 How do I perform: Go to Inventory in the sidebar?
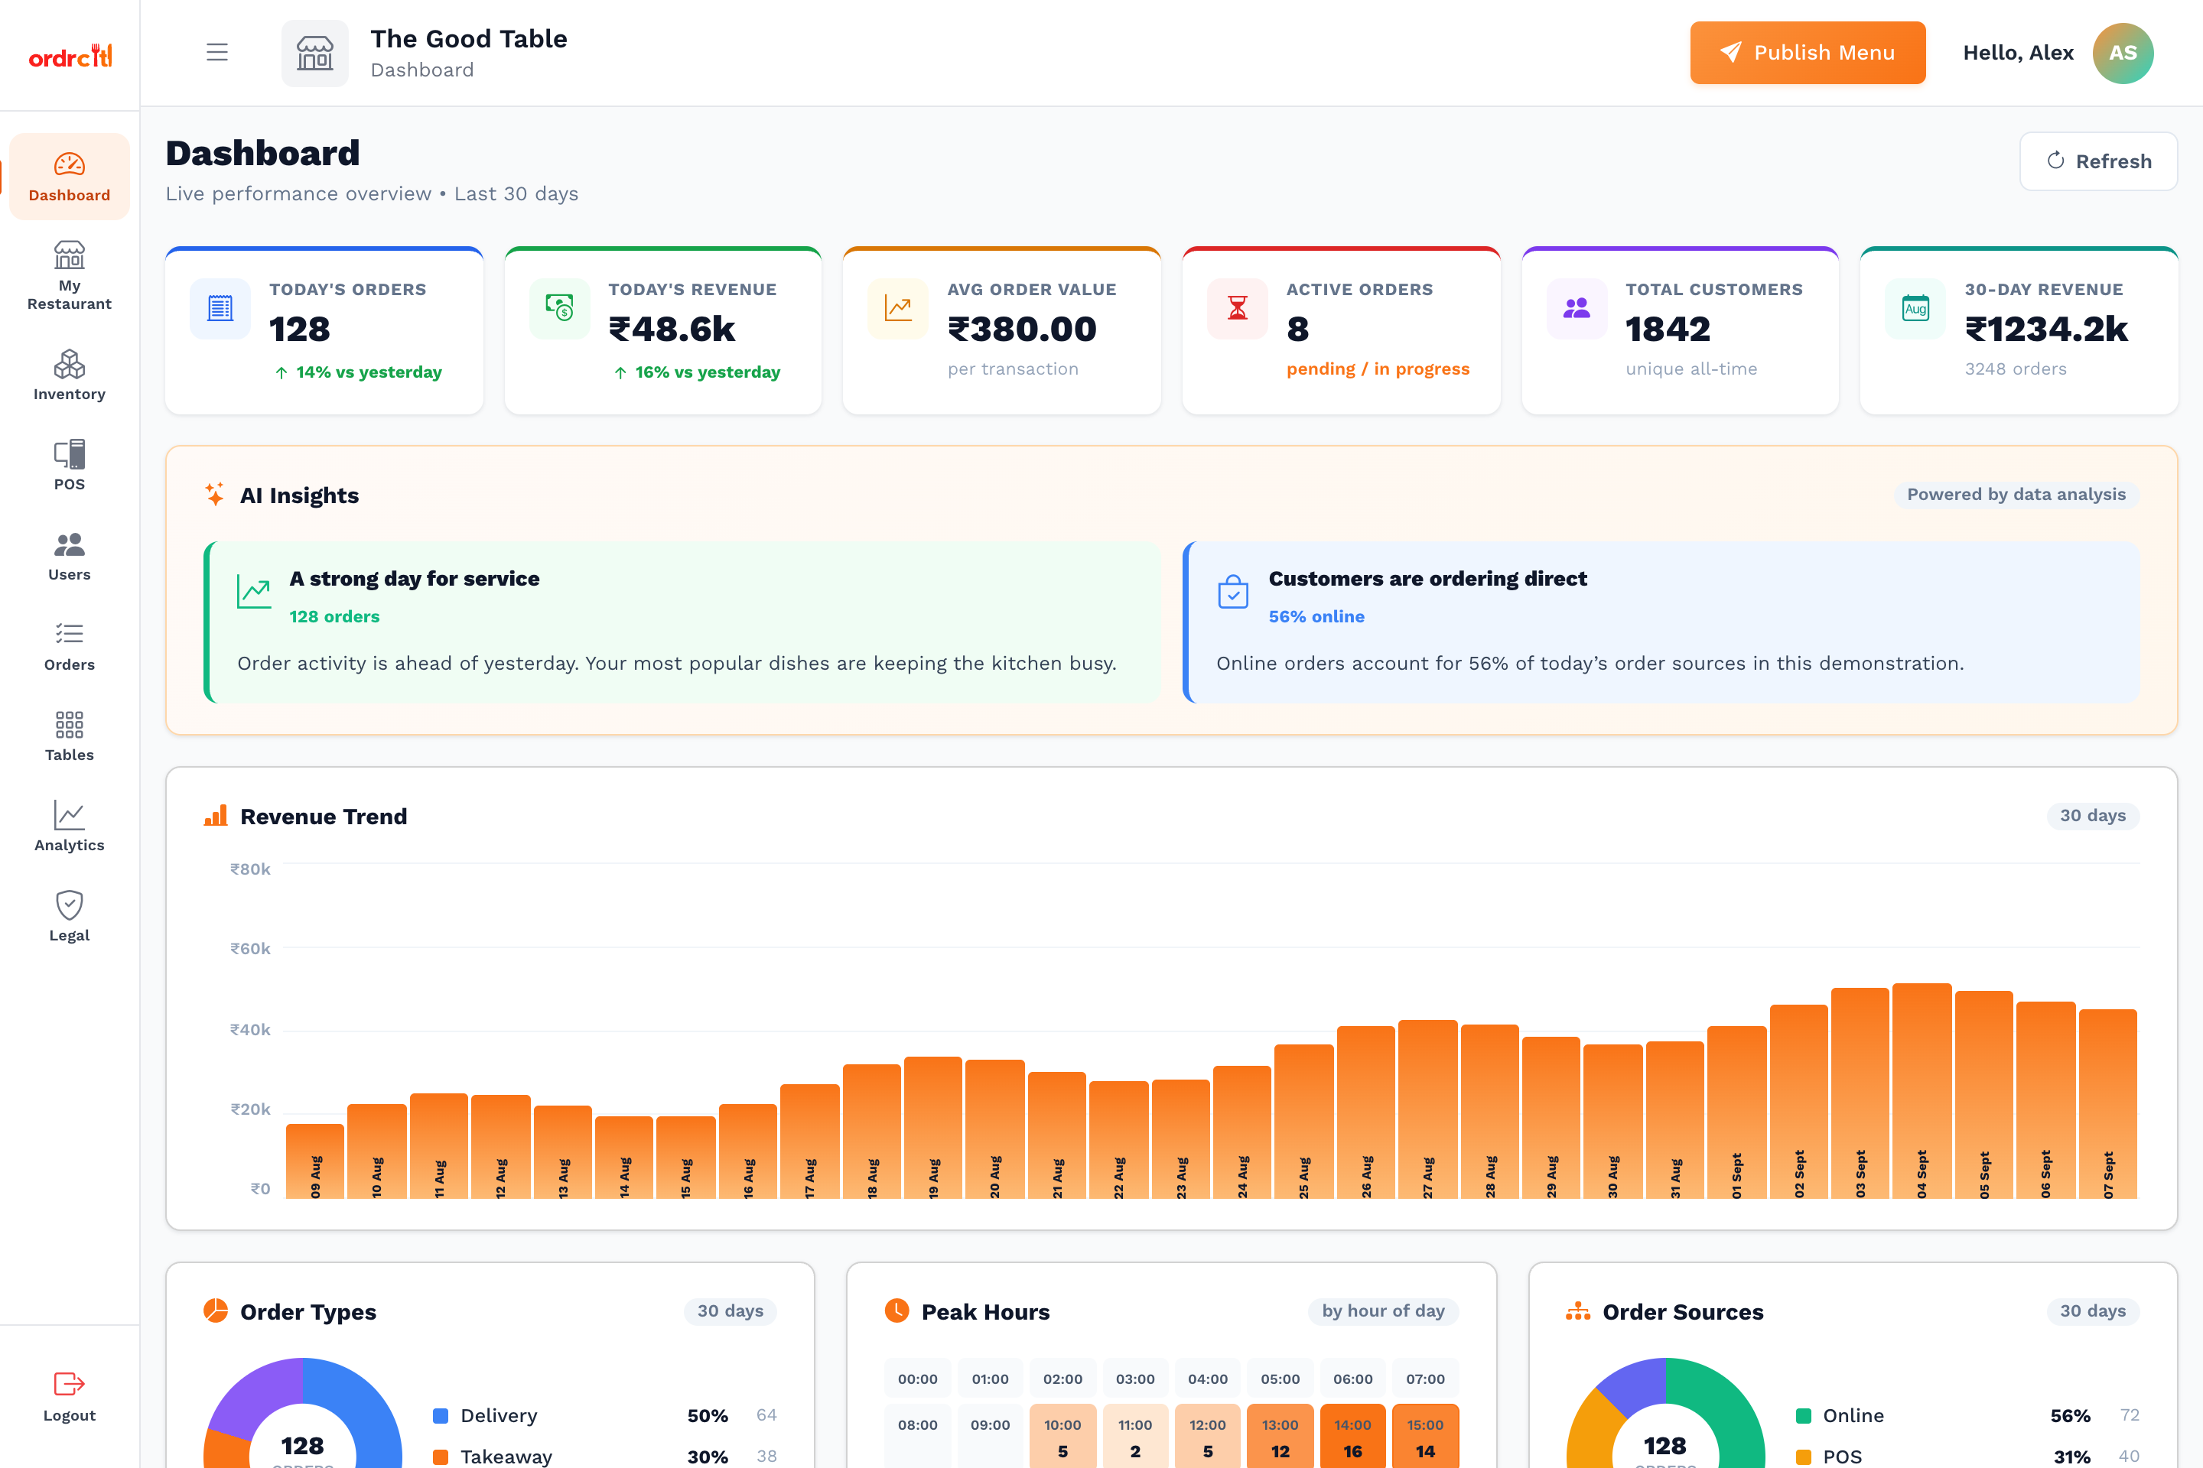pos(70,375)
